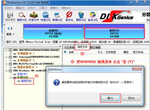This screenshot has height=110, width=150.
Task: Confirm copy with 是(Y) button
Action: [110, 98]
